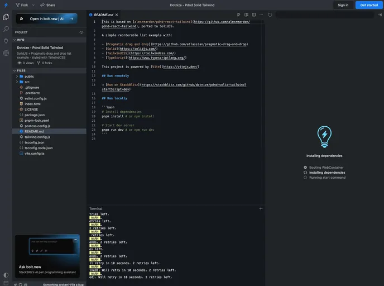Open package.json file
Image resolution: width=384 pixels, height=286 pixels.
coord(49,115)
